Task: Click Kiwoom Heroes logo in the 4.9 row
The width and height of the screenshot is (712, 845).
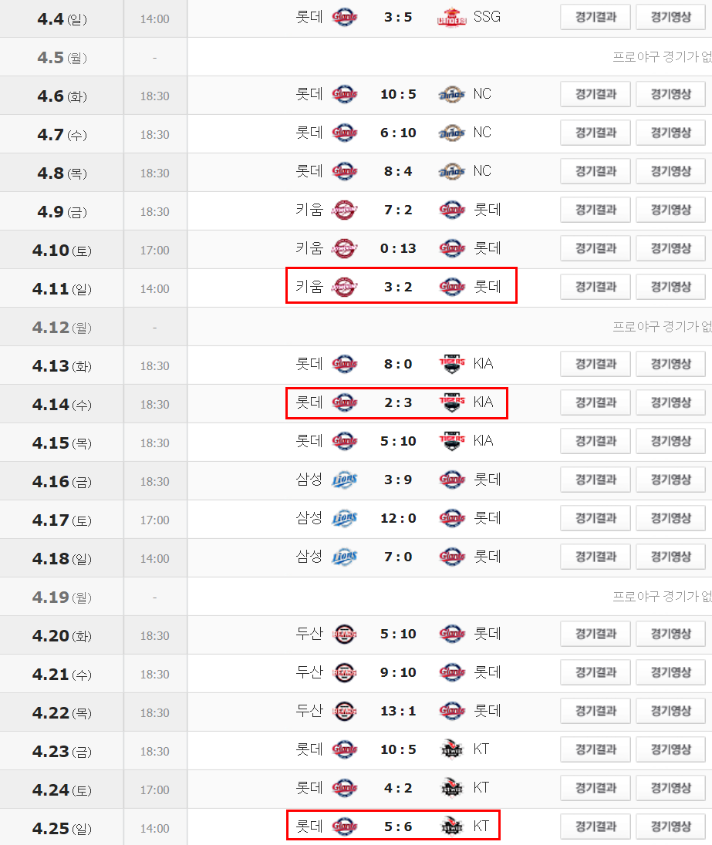Action: click(345, 210)
